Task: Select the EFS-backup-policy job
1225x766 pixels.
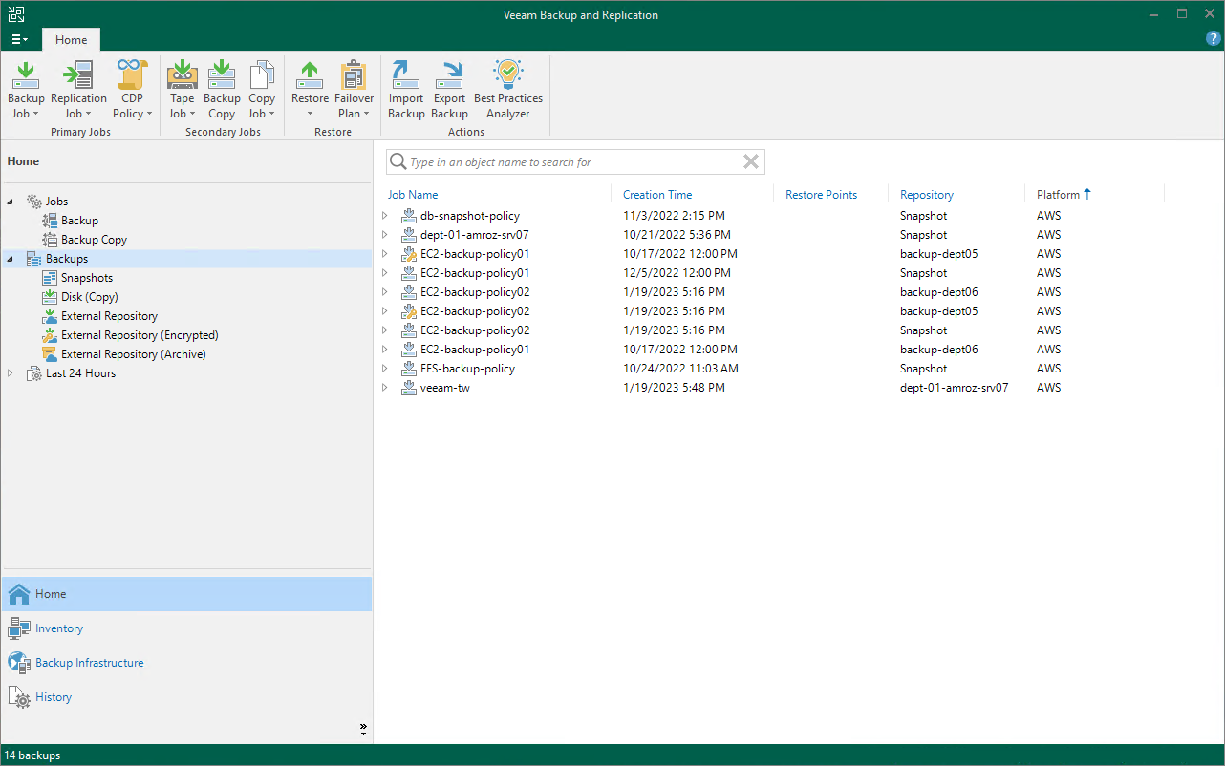Action: pyautogui.click(x=467, y=369)
